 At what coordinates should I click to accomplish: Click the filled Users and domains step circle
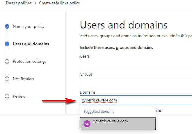[x=7, y=44]
